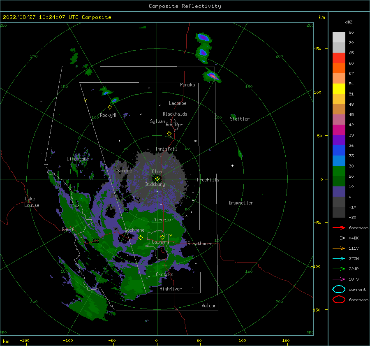
Task: Pick the slate purple 0-10 dBZ swatch
Action: pyautogui.click(x=339, y=192)
